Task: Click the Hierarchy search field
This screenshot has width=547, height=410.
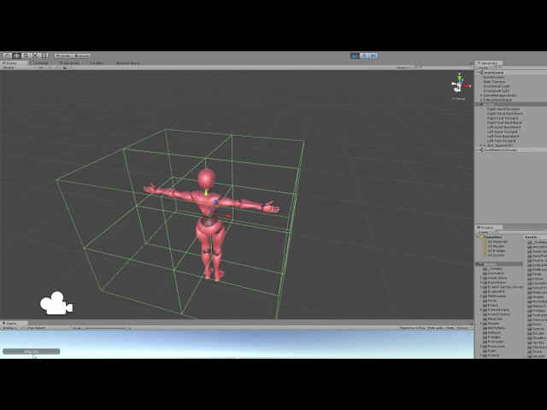Action: pyautogui.click(x=520, y=67)
